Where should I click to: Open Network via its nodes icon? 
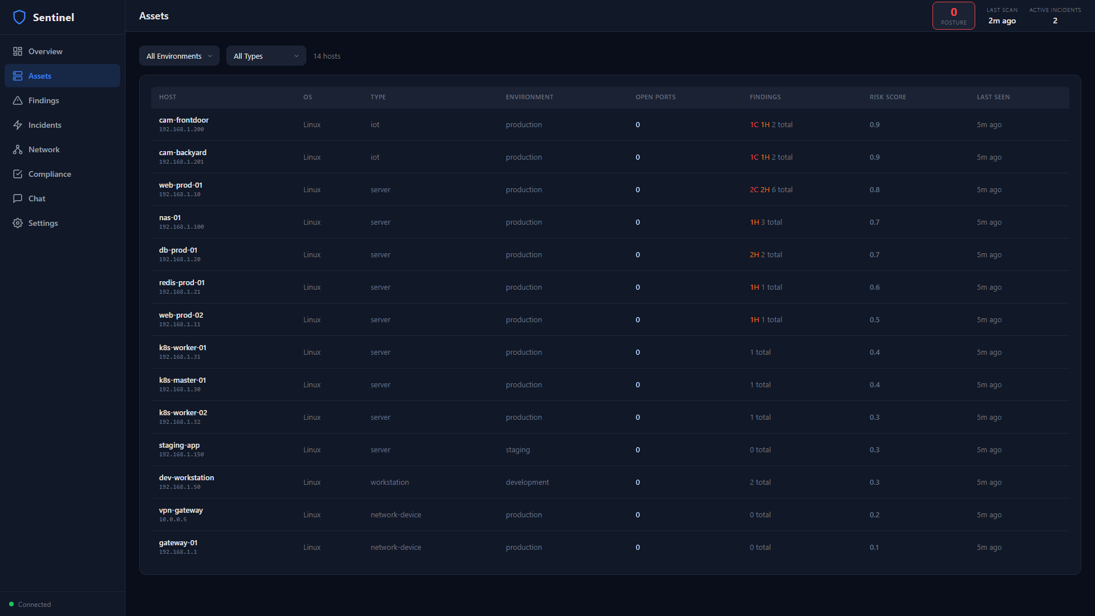coord(18,149)
